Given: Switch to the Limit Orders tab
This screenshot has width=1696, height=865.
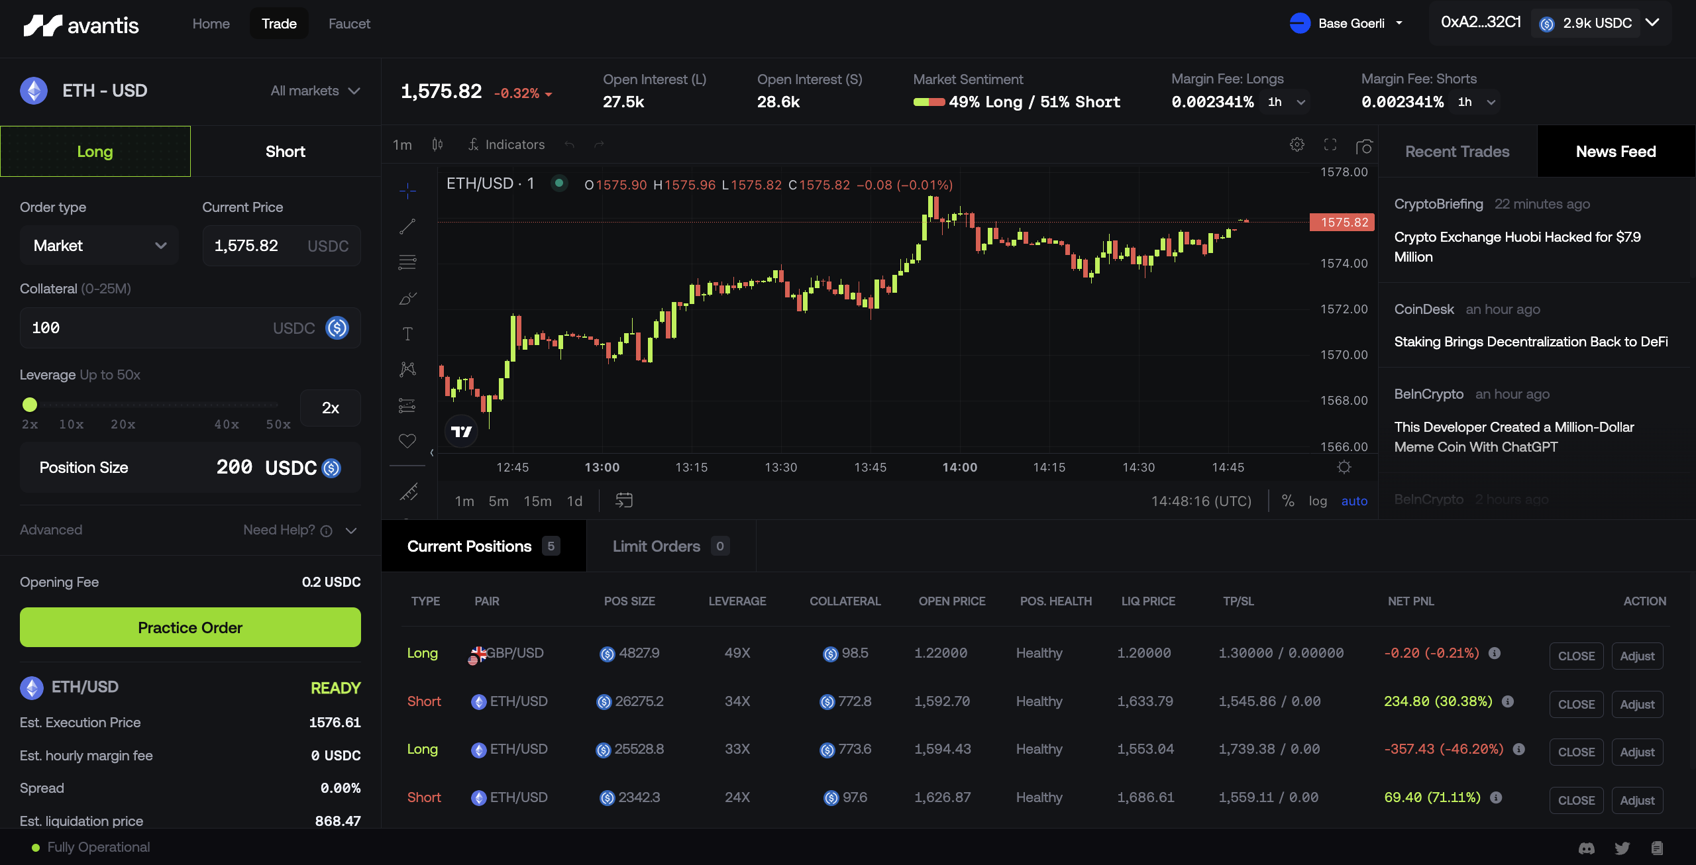Looking at the screenshot, I should click(x=670, y=546).
